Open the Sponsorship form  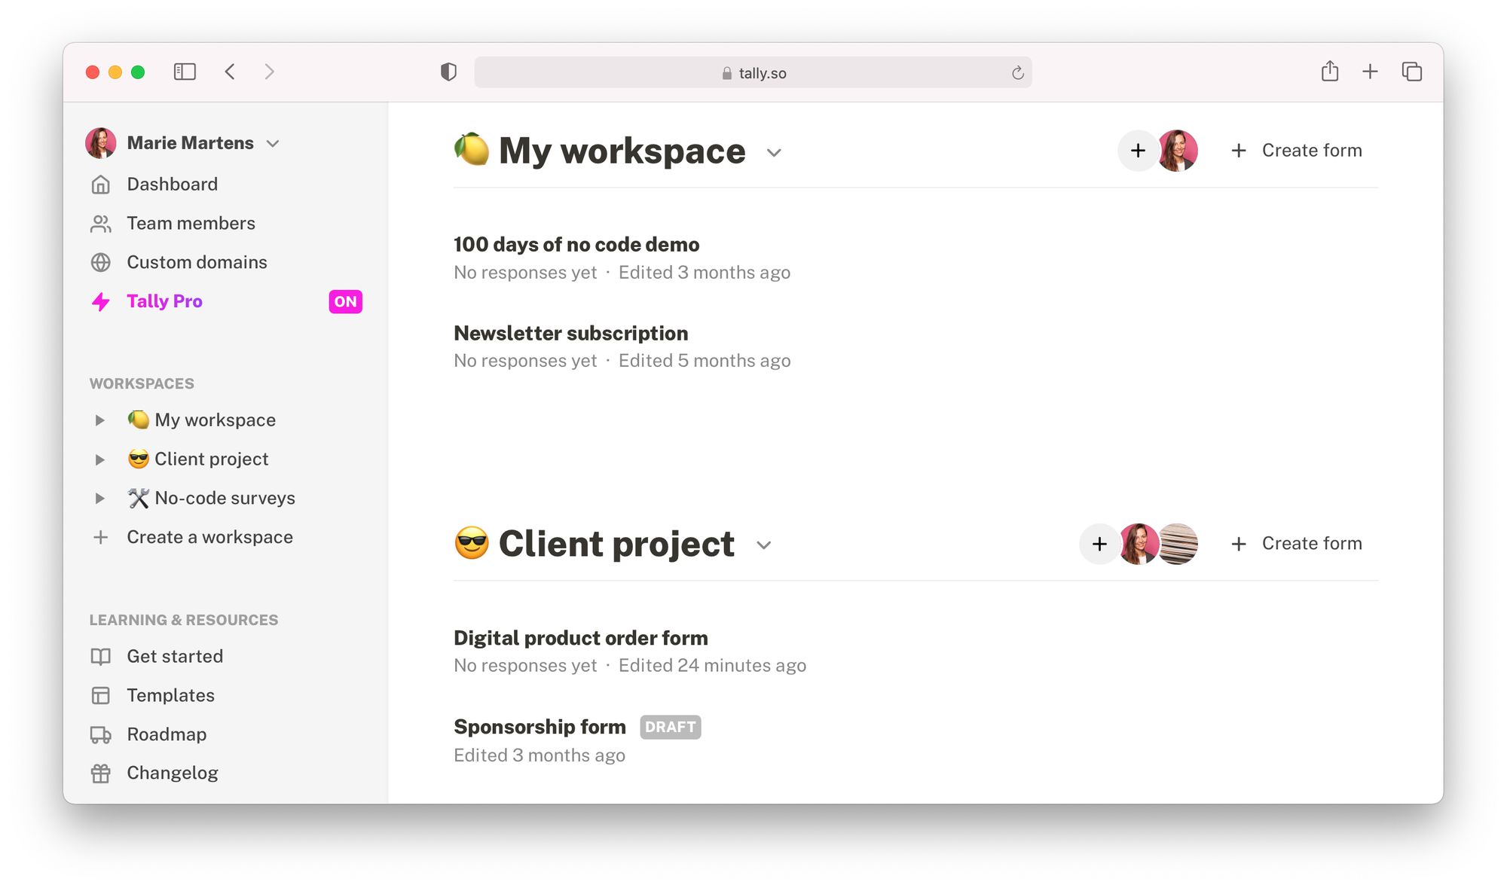point(540,727)
